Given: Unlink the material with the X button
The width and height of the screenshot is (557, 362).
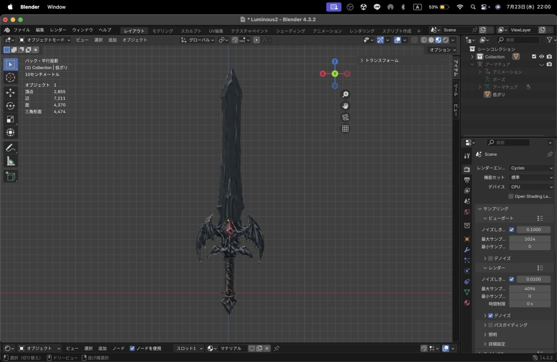Looking at the screenshot, I should (267, 348).
